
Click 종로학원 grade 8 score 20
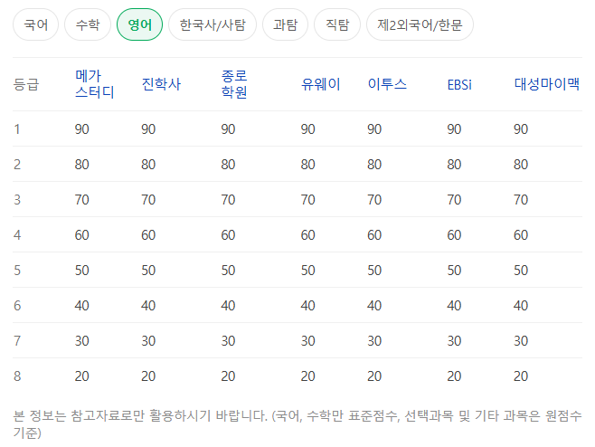coord(228,376)
